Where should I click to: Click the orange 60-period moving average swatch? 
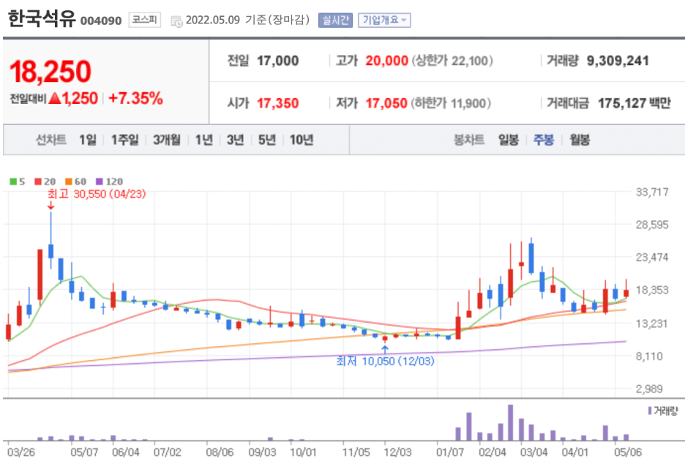[x=69, y=182]
